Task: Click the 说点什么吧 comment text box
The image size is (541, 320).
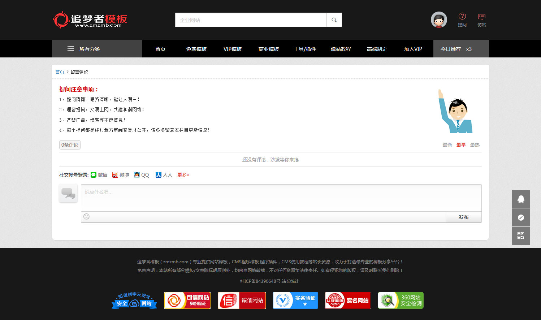Action: point(281,198)
